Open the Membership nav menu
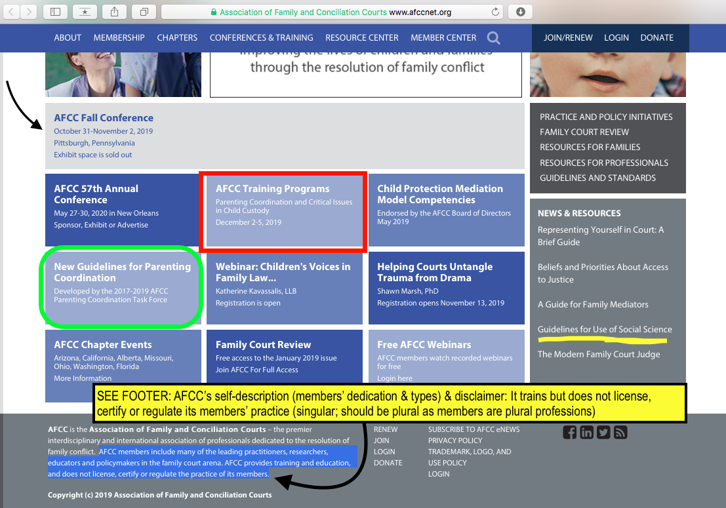 pos(119,37)
